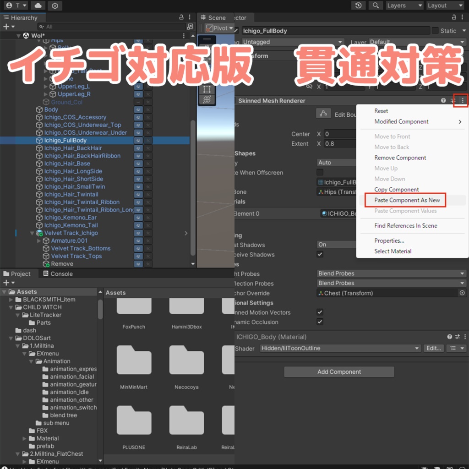Screen dimensions: 469x469
Task: Switch to the Scene tab
Action: (213, 18)
